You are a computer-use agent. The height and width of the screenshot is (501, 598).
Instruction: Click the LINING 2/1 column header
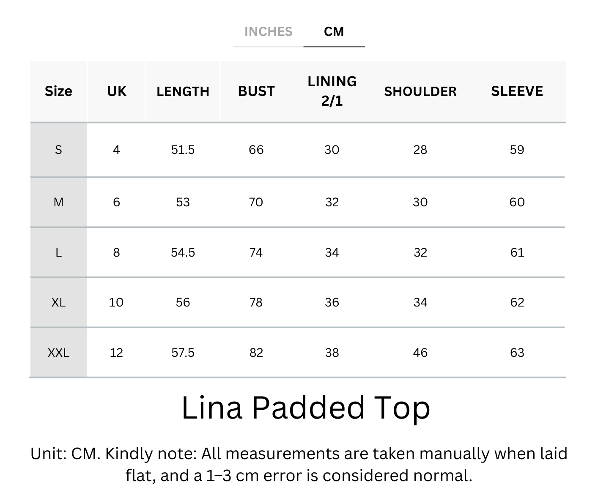click(x=332, y=91)
